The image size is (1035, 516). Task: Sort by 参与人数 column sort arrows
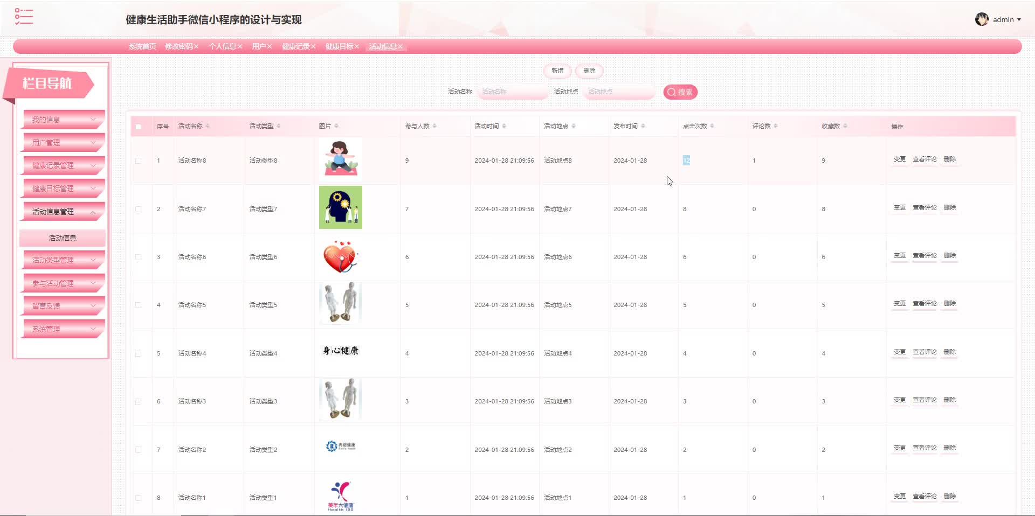coord(434,126)
